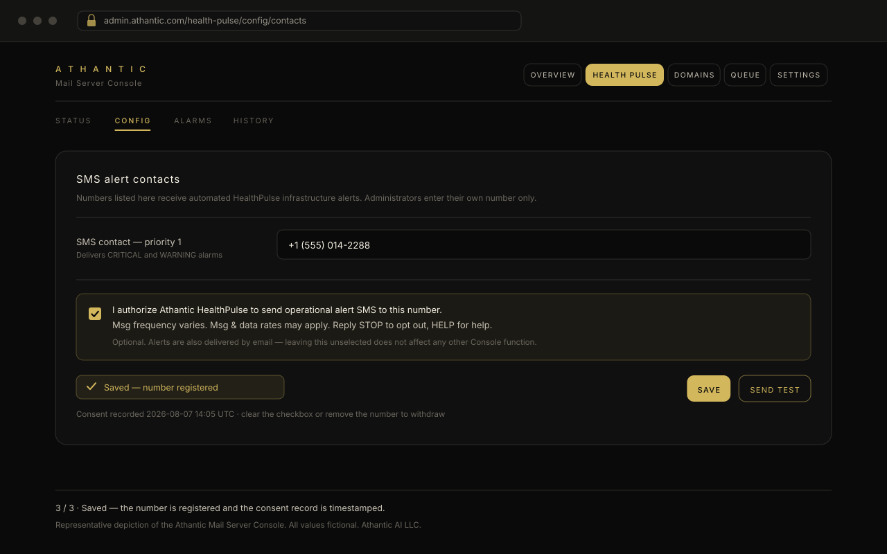The width and height of the screenshot is (887, 554).
Task: Open the Overview section
Action: coord(552,75)
